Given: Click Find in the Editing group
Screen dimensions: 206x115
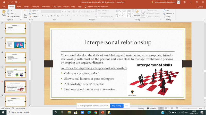Looking at the screenshot, I should [x=166, y=10].
